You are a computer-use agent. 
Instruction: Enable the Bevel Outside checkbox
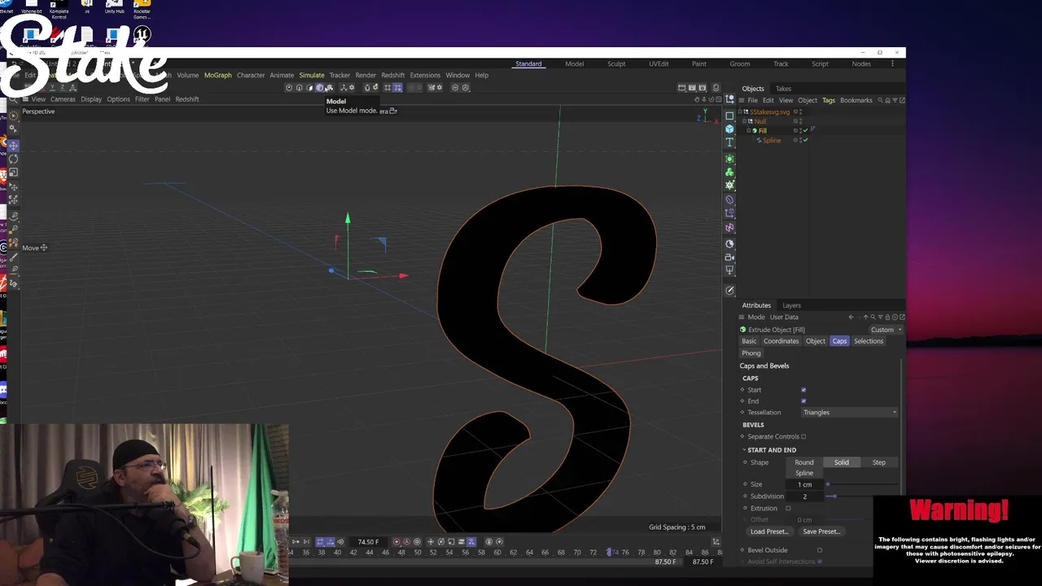(x=819, y=550)
